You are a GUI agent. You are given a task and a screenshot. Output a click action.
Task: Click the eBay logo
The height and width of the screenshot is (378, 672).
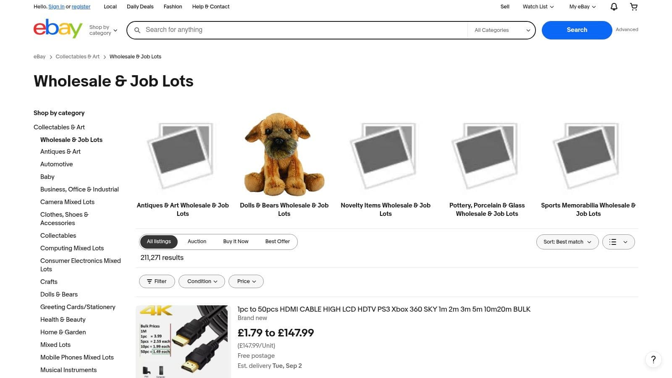pos(58,29)
